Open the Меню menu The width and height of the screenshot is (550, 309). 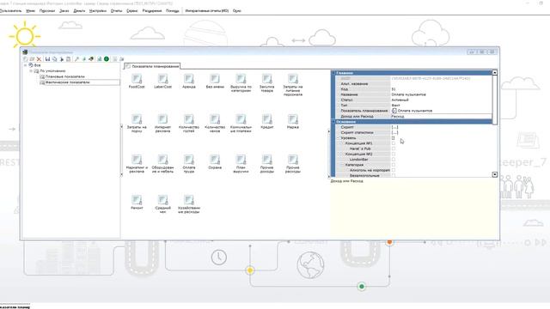tap(31, 11)
